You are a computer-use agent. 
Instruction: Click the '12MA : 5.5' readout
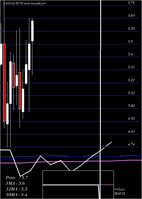16,189
